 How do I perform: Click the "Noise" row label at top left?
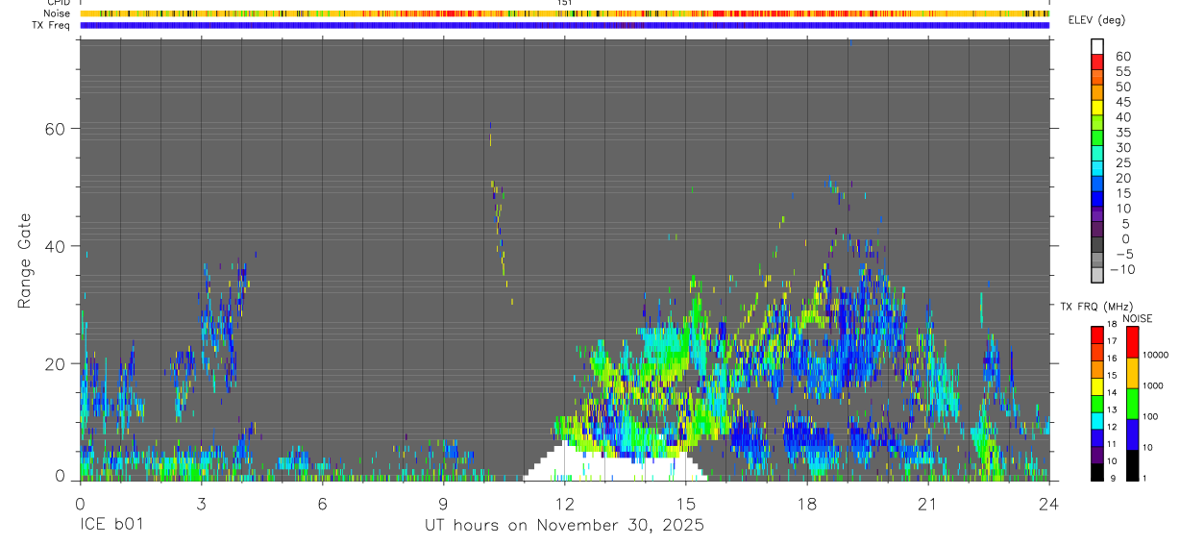[58, 13]
